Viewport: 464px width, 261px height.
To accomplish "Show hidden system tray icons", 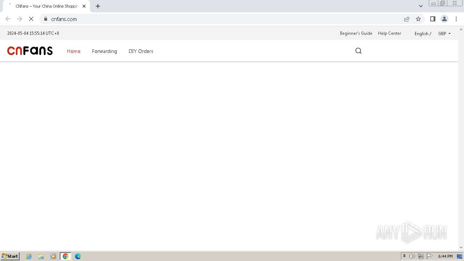I will [x=404, y=256].
